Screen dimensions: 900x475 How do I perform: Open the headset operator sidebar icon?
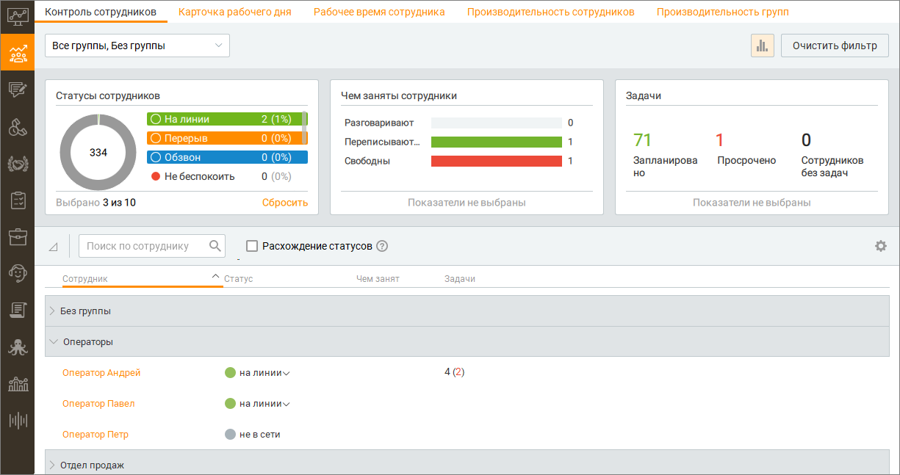(x=17, y=274)
